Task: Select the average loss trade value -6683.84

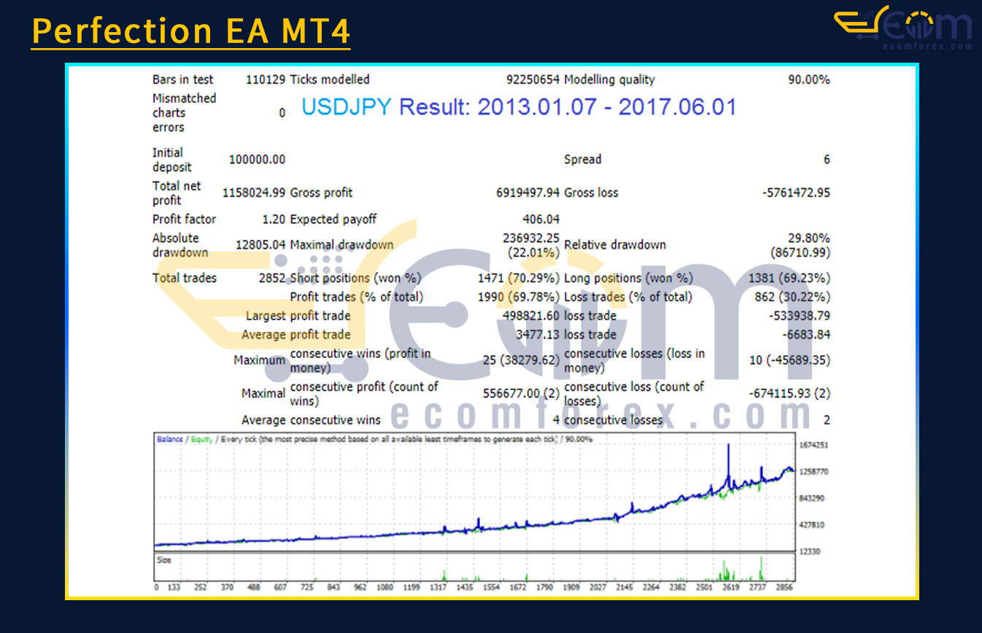Action: [806, 335]
